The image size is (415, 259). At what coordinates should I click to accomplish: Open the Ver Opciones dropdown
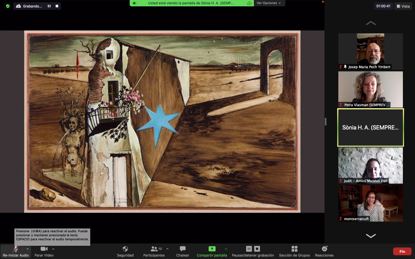pos(269,3)
